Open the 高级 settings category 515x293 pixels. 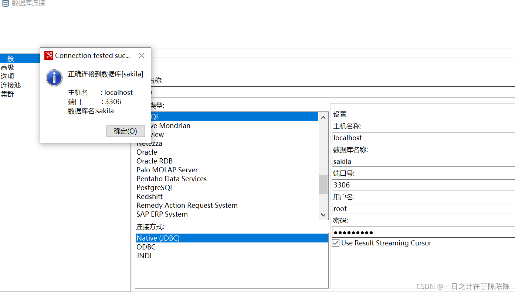[x=7, y=67]
